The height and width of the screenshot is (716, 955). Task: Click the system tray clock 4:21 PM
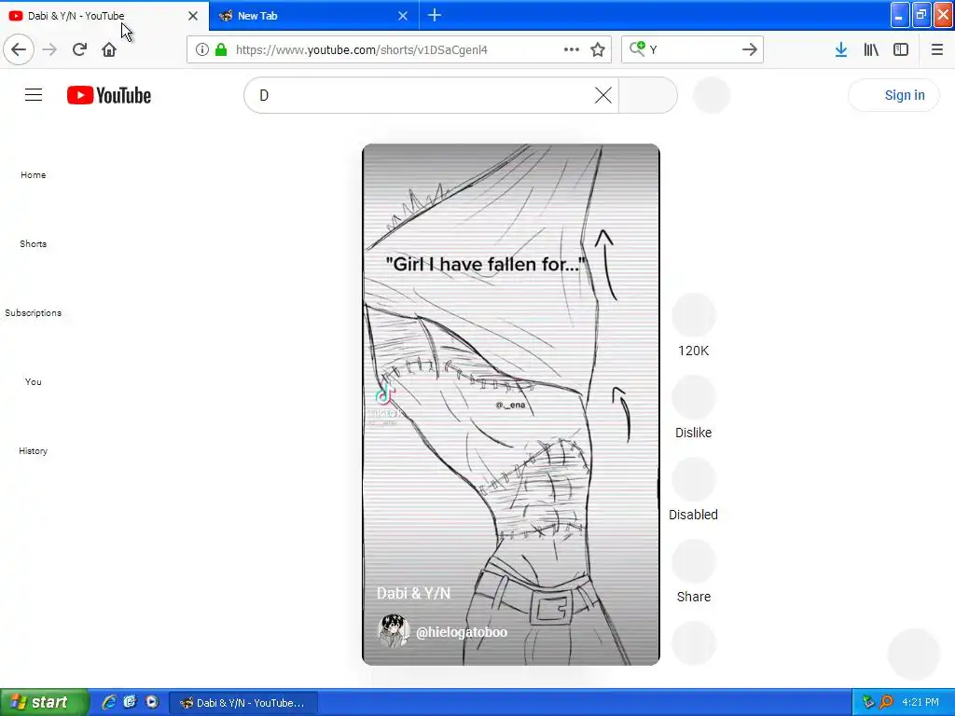point(920,702)
